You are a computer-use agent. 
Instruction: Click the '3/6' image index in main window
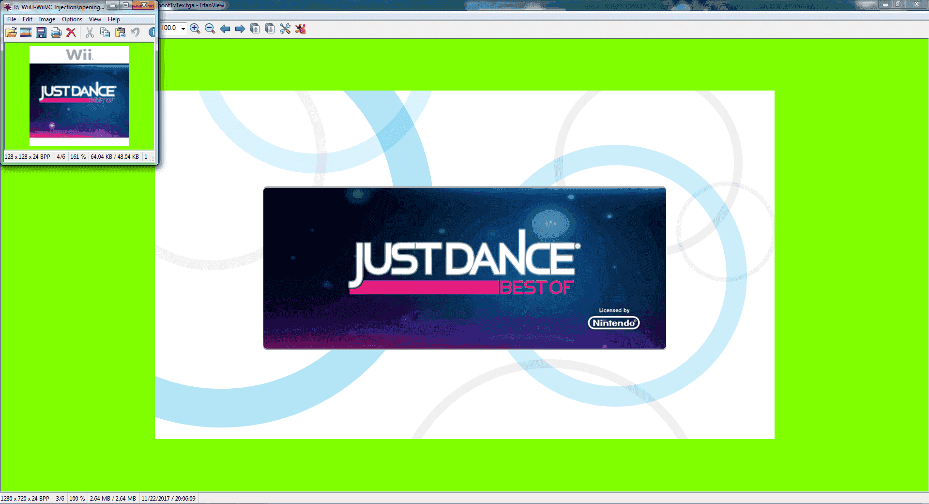(x=60, y=499)
